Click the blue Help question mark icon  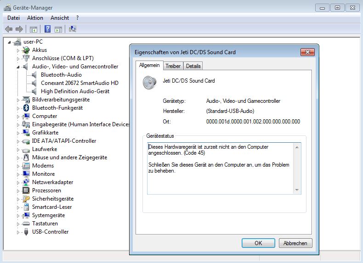tap(47, 29)
